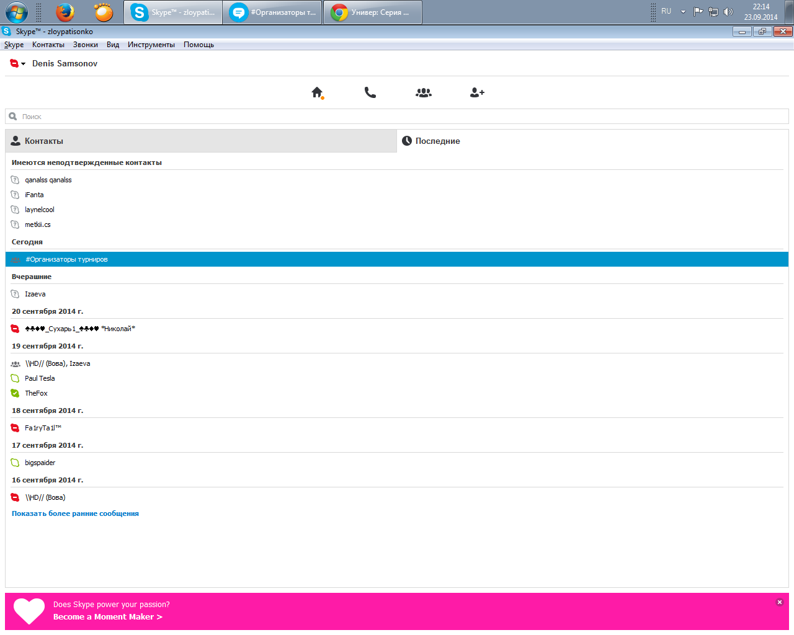Select the laynelcool contact
Viewport: 794px width, 635px height.
pos(397,210)
